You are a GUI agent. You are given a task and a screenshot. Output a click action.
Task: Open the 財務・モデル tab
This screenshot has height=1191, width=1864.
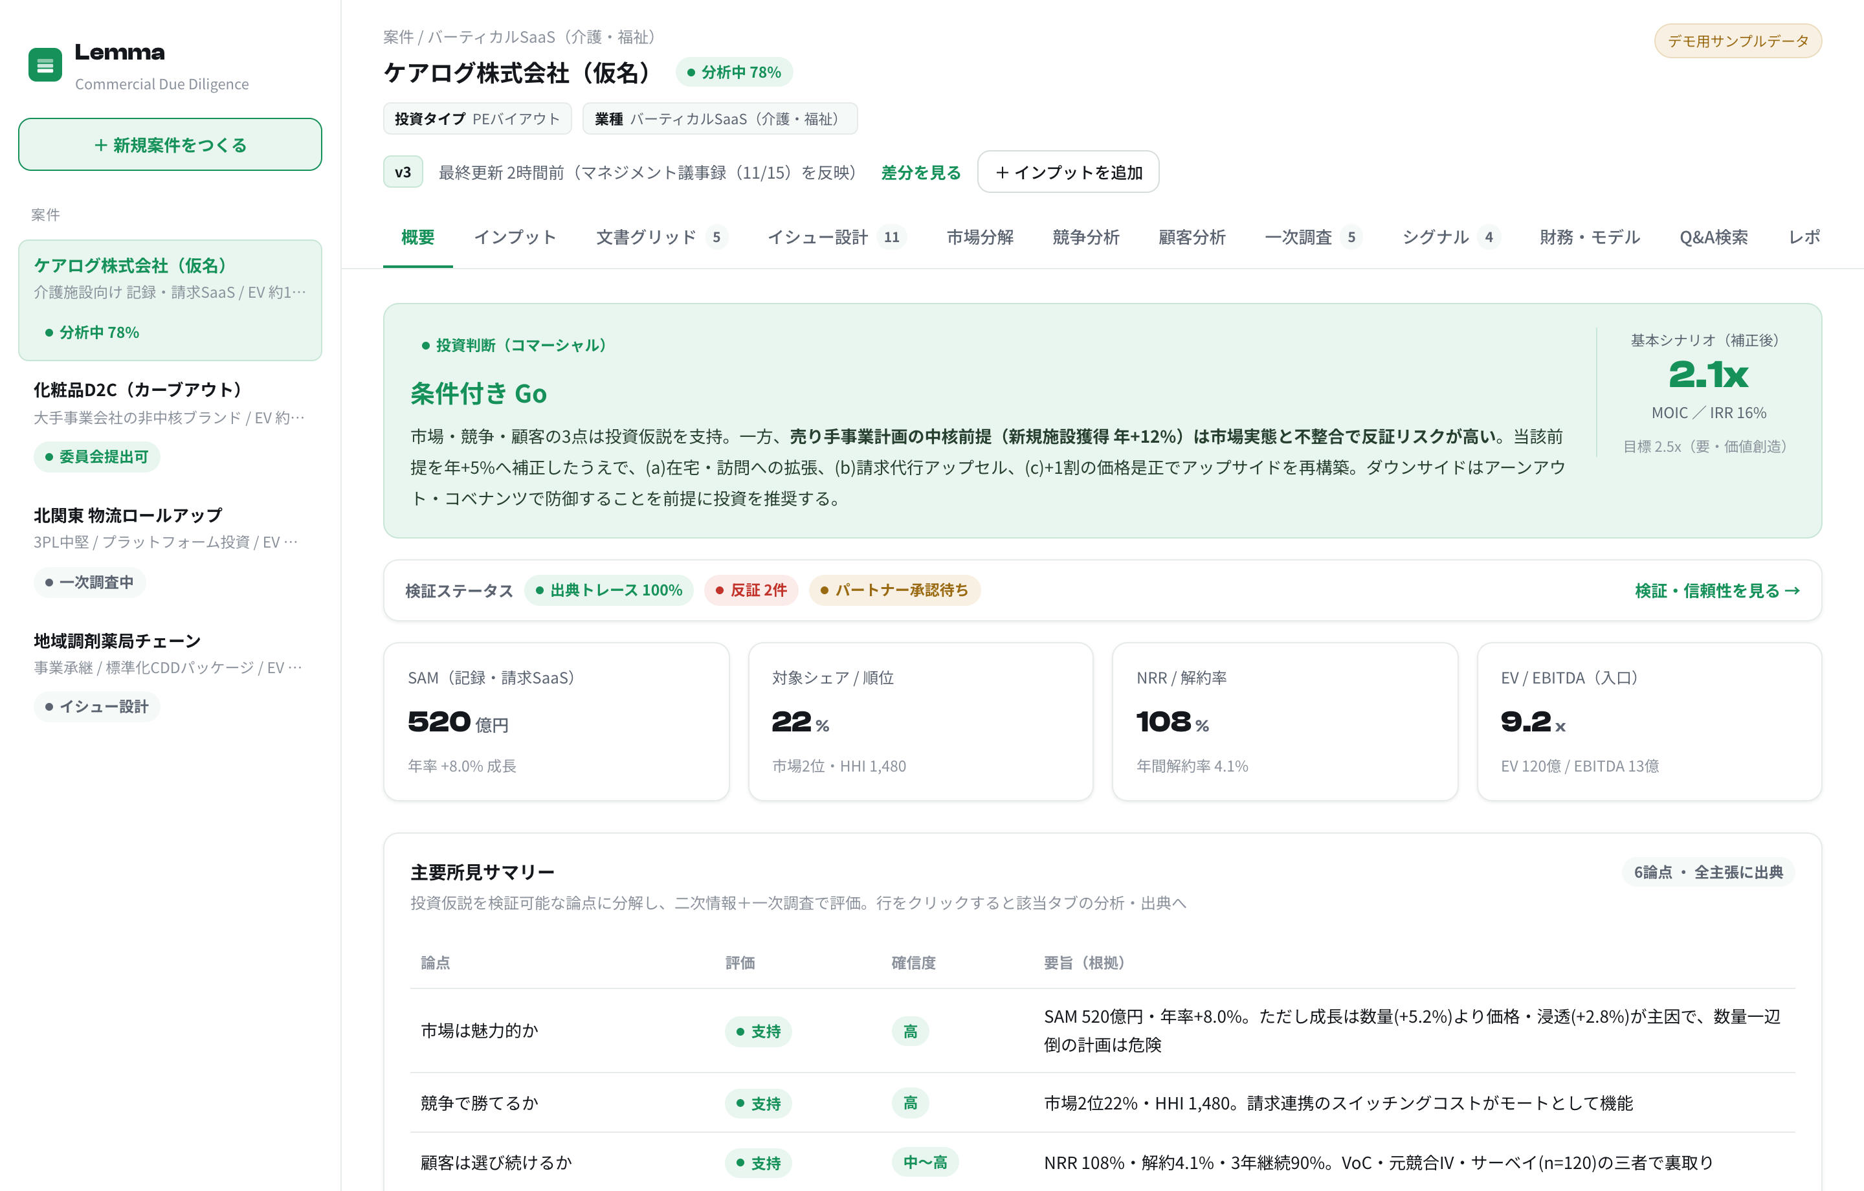(1590, 237)
